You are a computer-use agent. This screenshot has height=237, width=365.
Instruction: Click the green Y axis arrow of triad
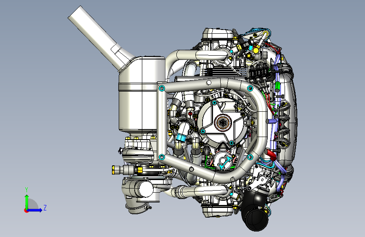pos(27,202)
